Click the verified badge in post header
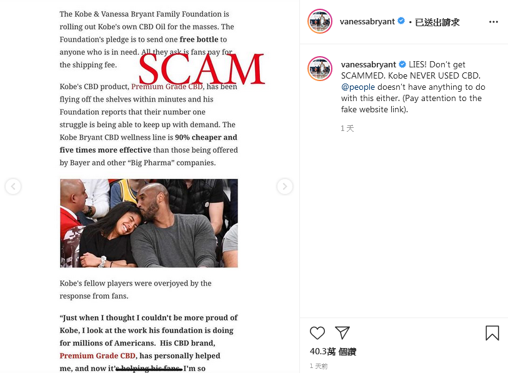Screen dimensions: 508x373 [401, 21]
